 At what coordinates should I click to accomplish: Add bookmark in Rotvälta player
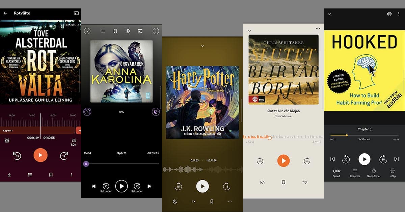51,175
